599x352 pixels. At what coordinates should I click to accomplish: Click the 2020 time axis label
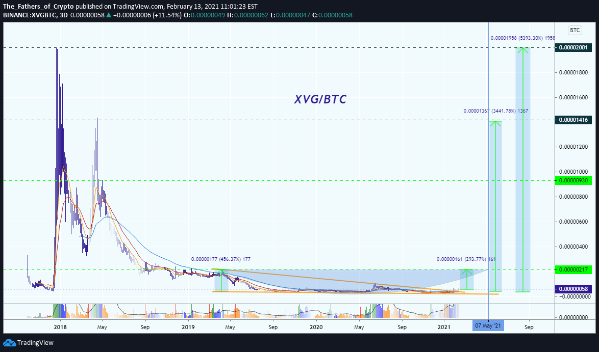316,327
